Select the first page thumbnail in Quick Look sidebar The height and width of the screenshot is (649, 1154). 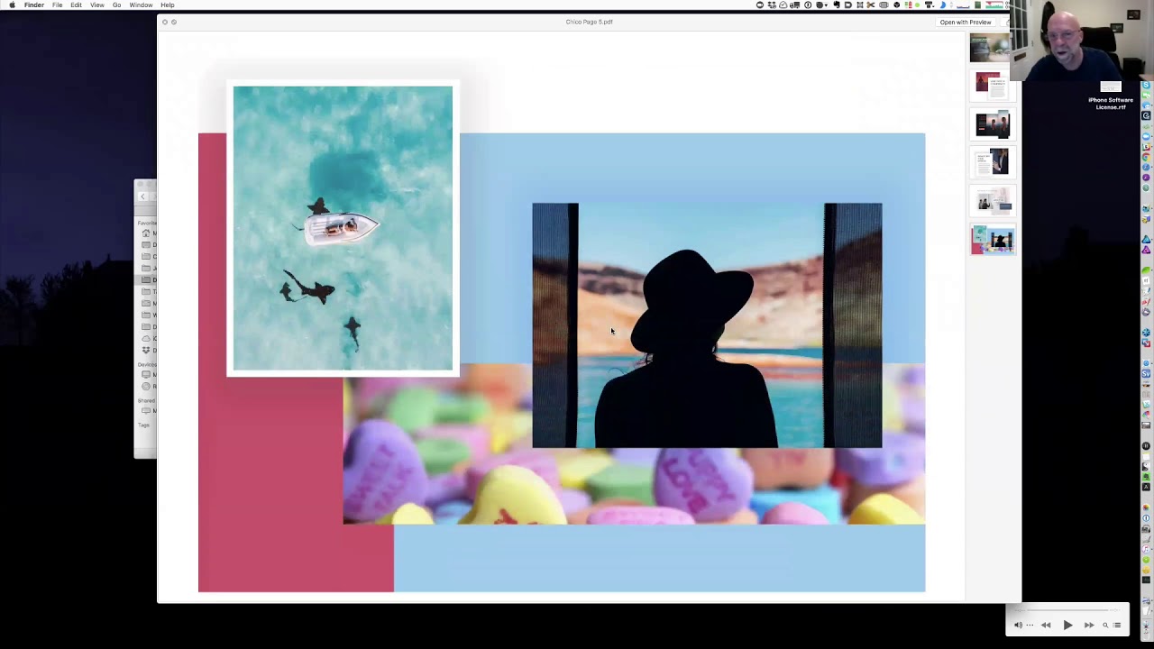pos(990,47)
